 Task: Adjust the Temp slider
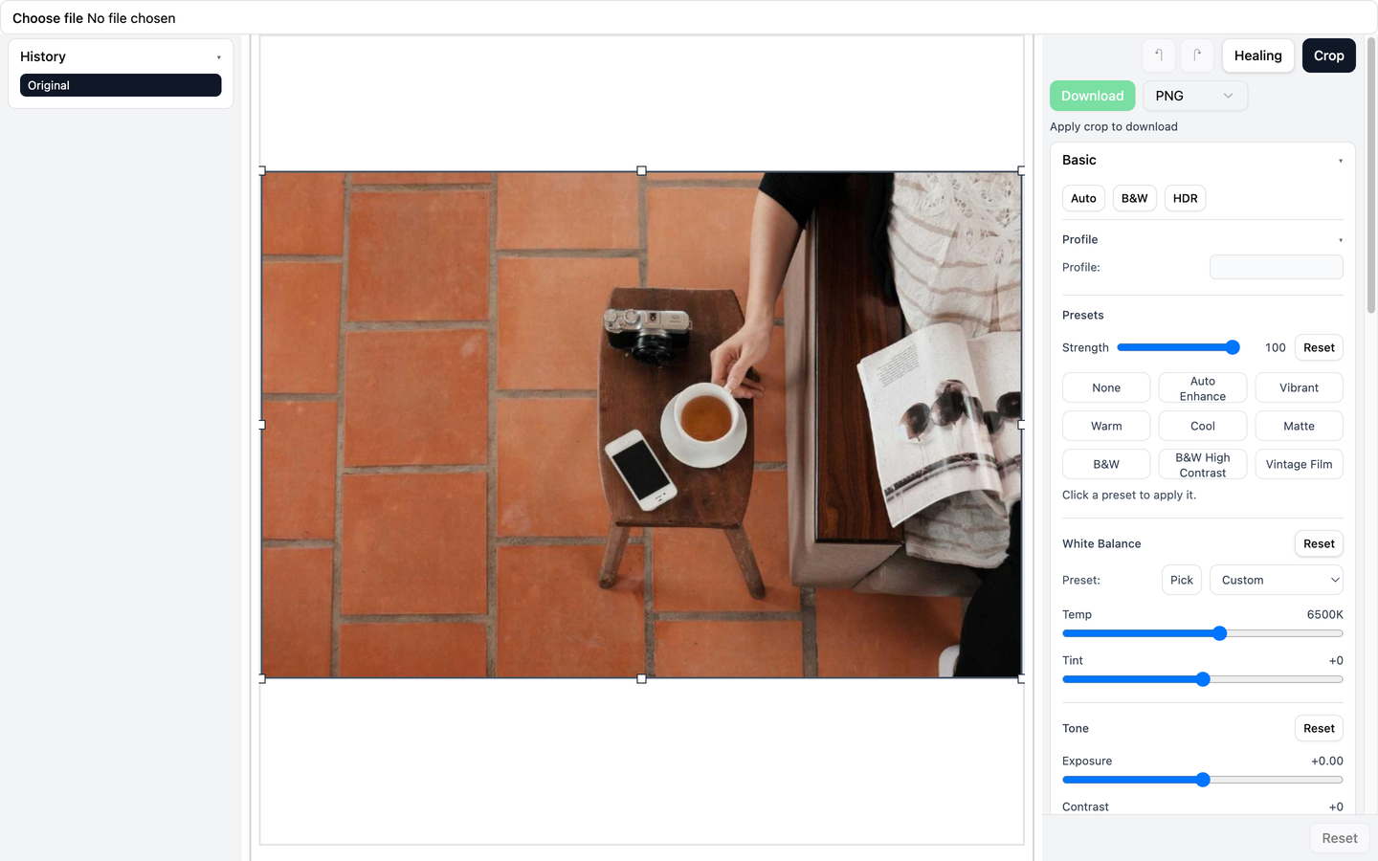[x=1202, y=633]
